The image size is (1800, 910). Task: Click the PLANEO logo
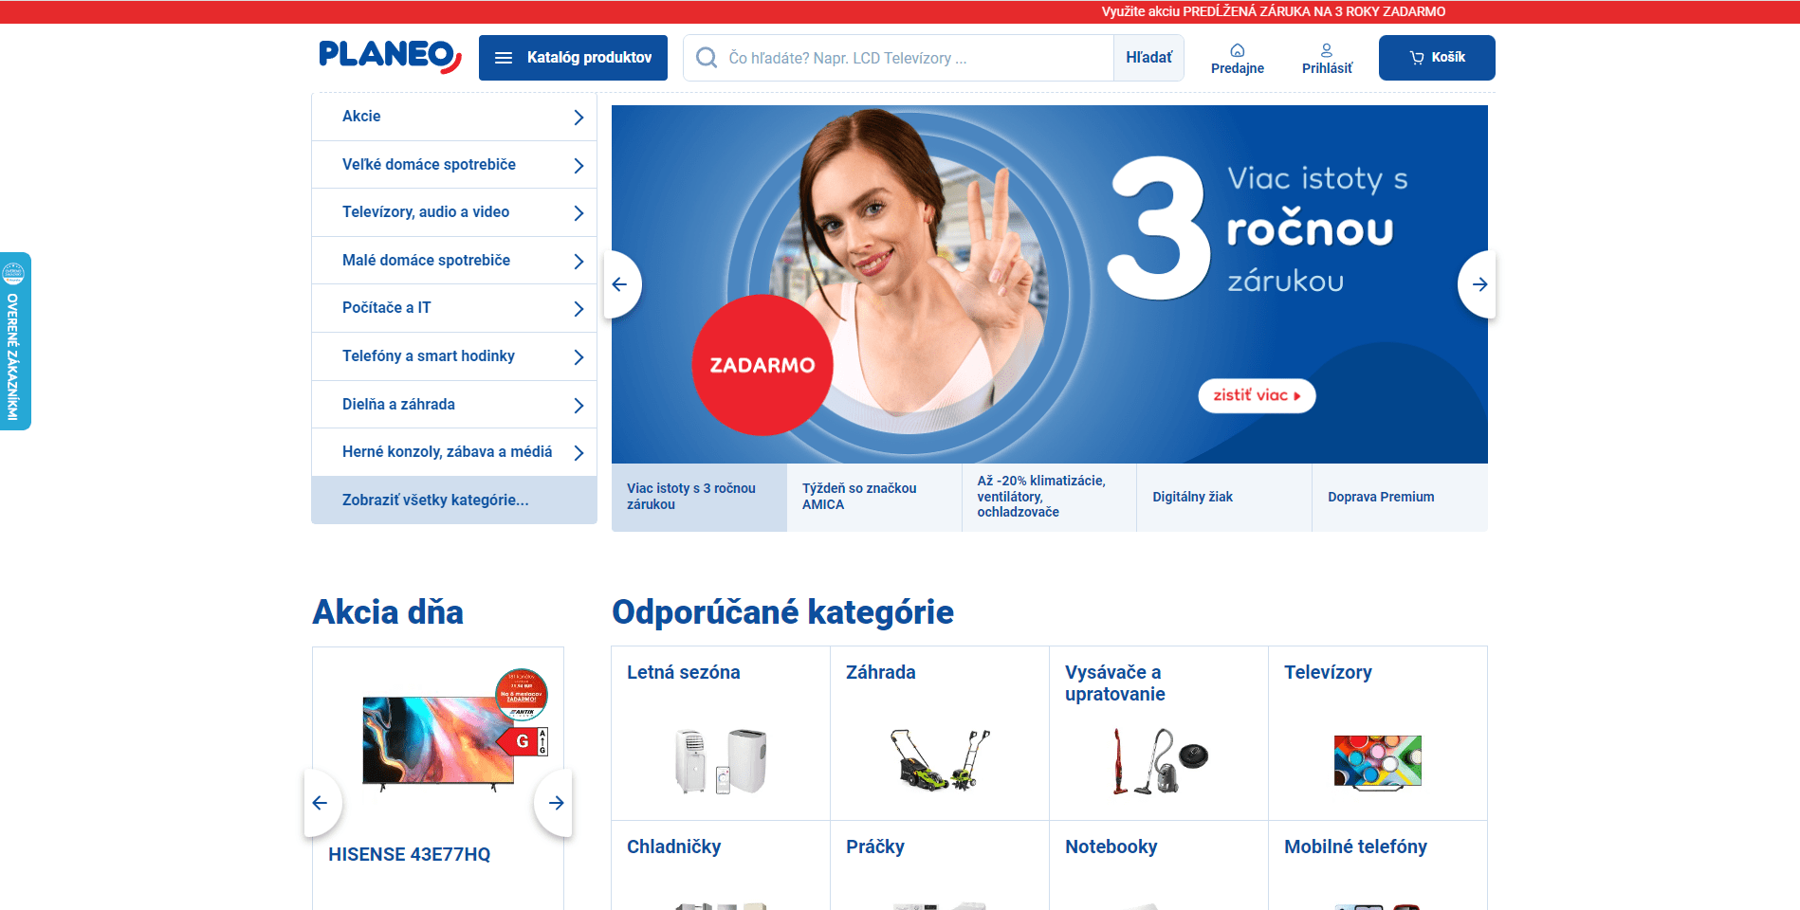pos(390,56)
